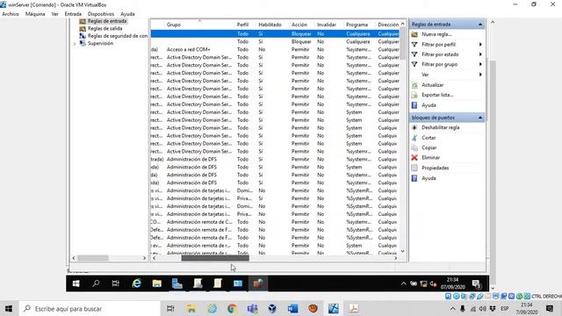Expand the Filtrar por perfil submenu
This screenshot has width=562, height=316.
(480, 45)
